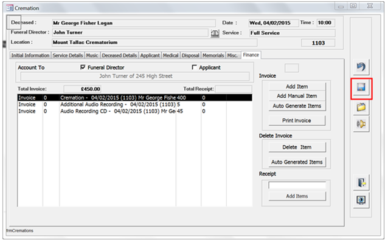Switch to the Service Details tab
385x240 pixels.
click(68, 55)
